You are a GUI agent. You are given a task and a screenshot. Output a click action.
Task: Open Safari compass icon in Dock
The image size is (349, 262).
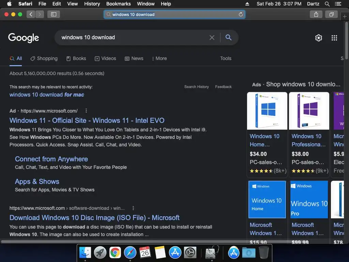(130, 253)
